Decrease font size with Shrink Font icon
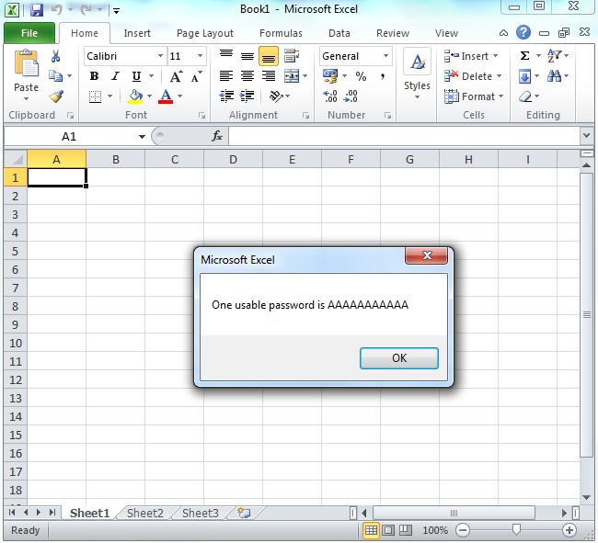Image resolution: width=598 pixels, height=543 pixels. click(196, 76)
